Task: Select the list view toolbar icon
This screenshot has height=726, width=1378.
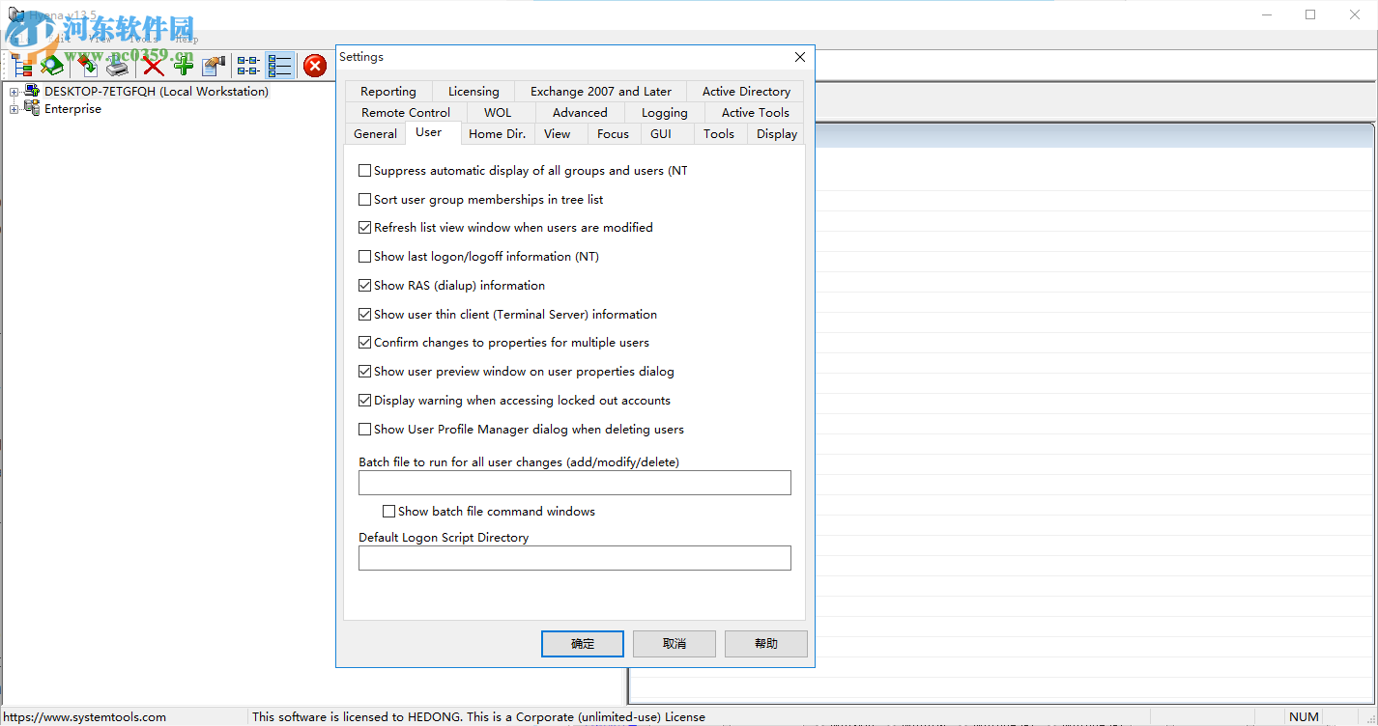Action: tap(280, 65)
